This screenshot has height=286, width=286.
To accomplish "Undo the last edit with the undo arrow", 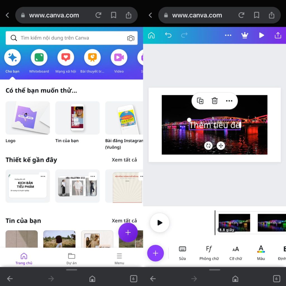I will pyautogui.click(x=168, y=35).
